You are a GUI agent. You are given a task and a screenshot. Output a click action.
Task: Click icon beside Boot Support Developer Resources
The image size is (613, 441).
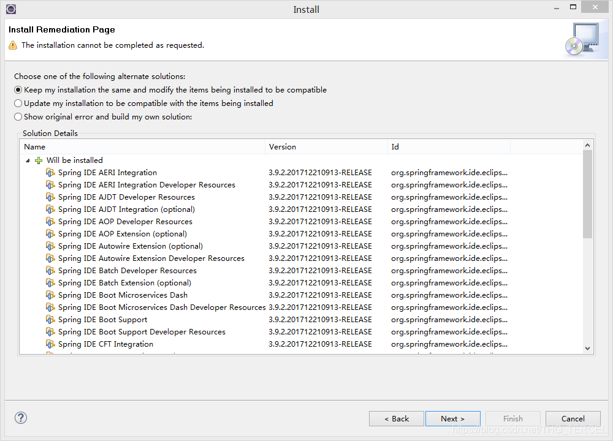[x=50, y=331]
